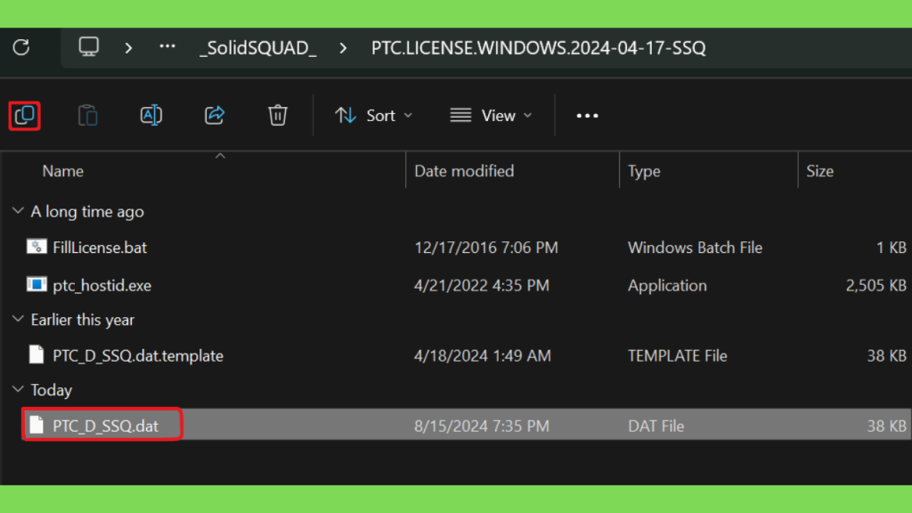
Task: Click the Delete trash icon
Action: (278, 115)
